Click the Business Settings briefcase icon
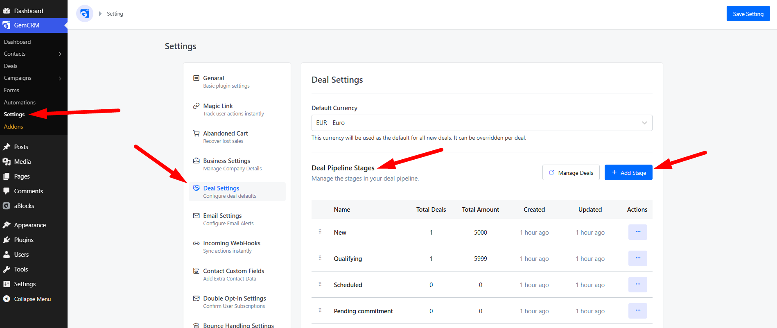Screen dimensions: 777x328 196,161
